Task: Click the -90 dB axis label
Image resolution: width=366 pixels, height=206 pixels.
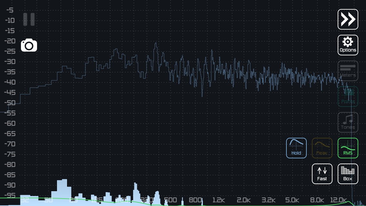Action: (x=10, y=185)
